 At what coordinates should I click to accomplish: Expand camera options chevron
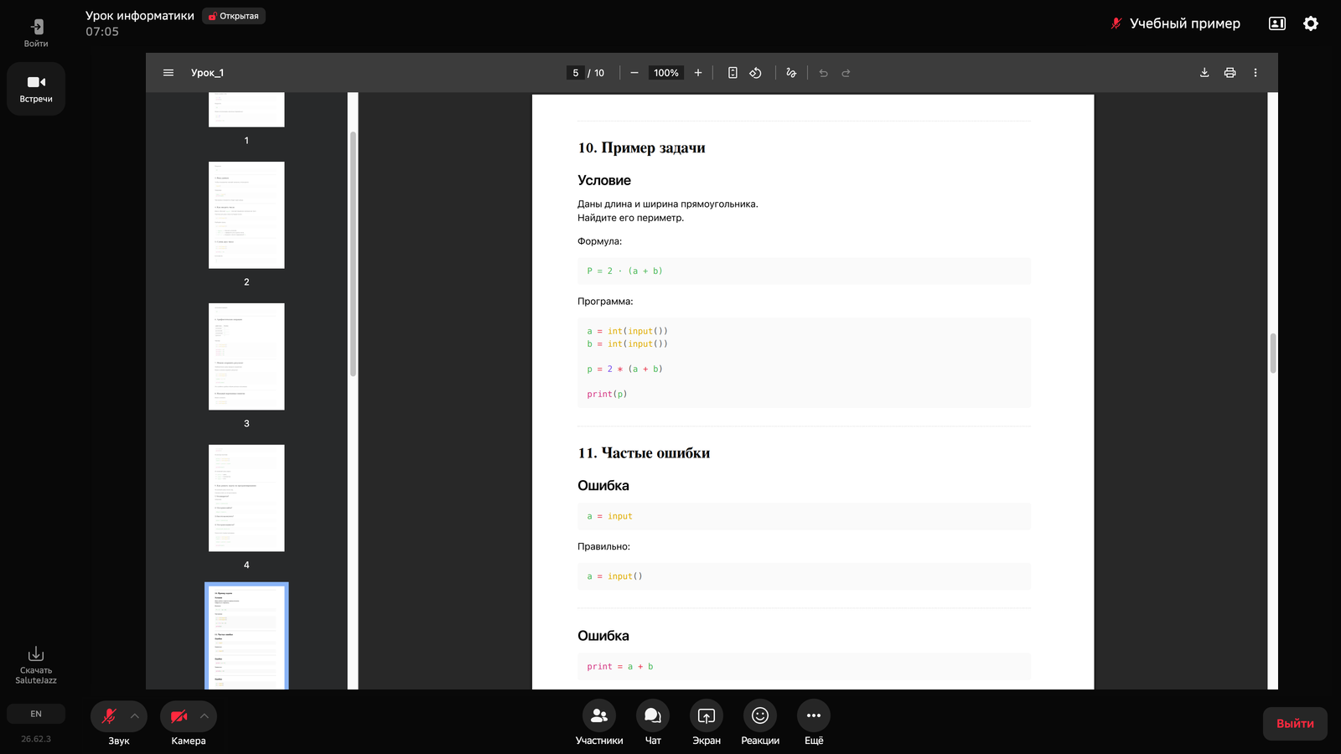coord(205,716)
